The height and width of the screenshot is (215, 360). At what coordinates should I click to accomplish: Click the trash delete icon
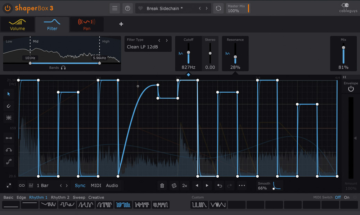coord(162,186)
